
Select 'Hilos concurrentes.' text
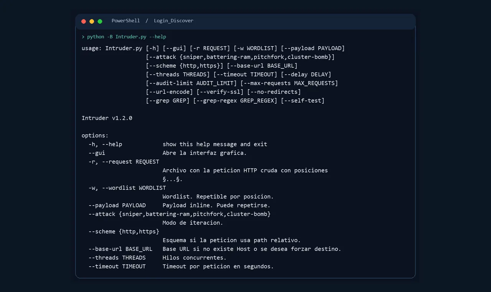[x=194, y=258]
